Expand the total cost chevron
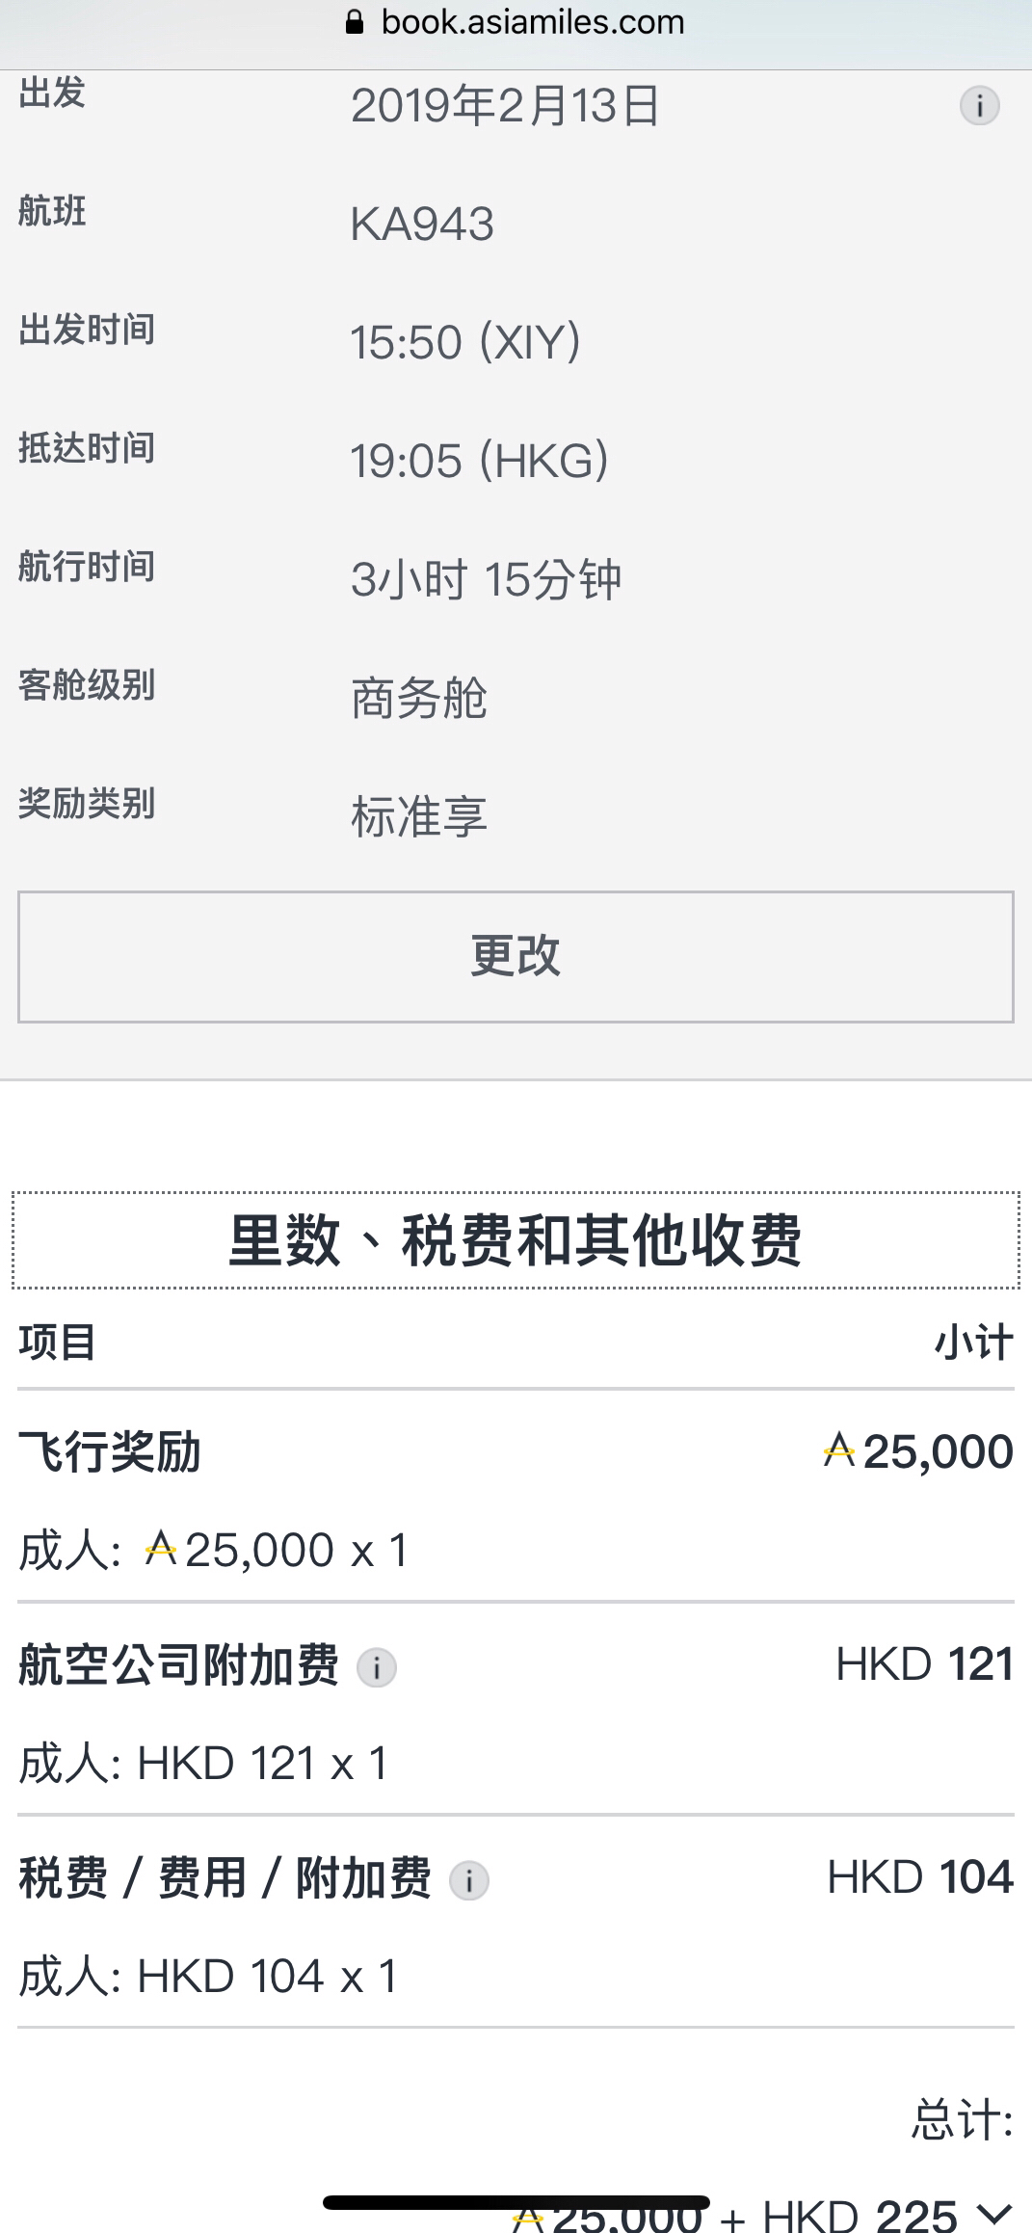Screen dimensions: 1032x2233 click(994, 2212)
